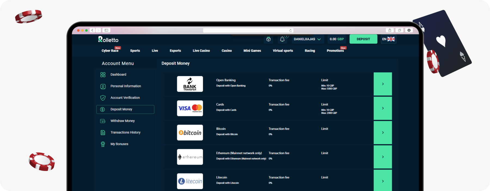The image size is (490, 191).
Task: Go forward with browser forward arrow
Action: point(98,30)
